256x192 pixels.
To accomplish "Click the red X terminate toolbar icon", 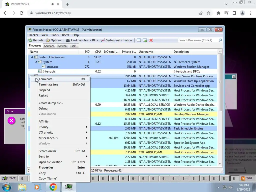I will tap(151, 40).
